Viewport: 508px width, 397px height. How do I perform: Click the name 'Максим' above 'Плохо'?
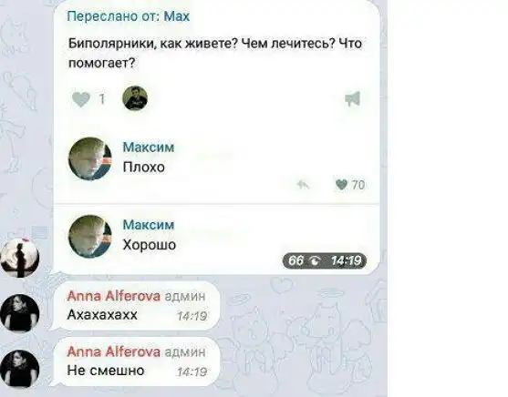click(x=149, y=148)
